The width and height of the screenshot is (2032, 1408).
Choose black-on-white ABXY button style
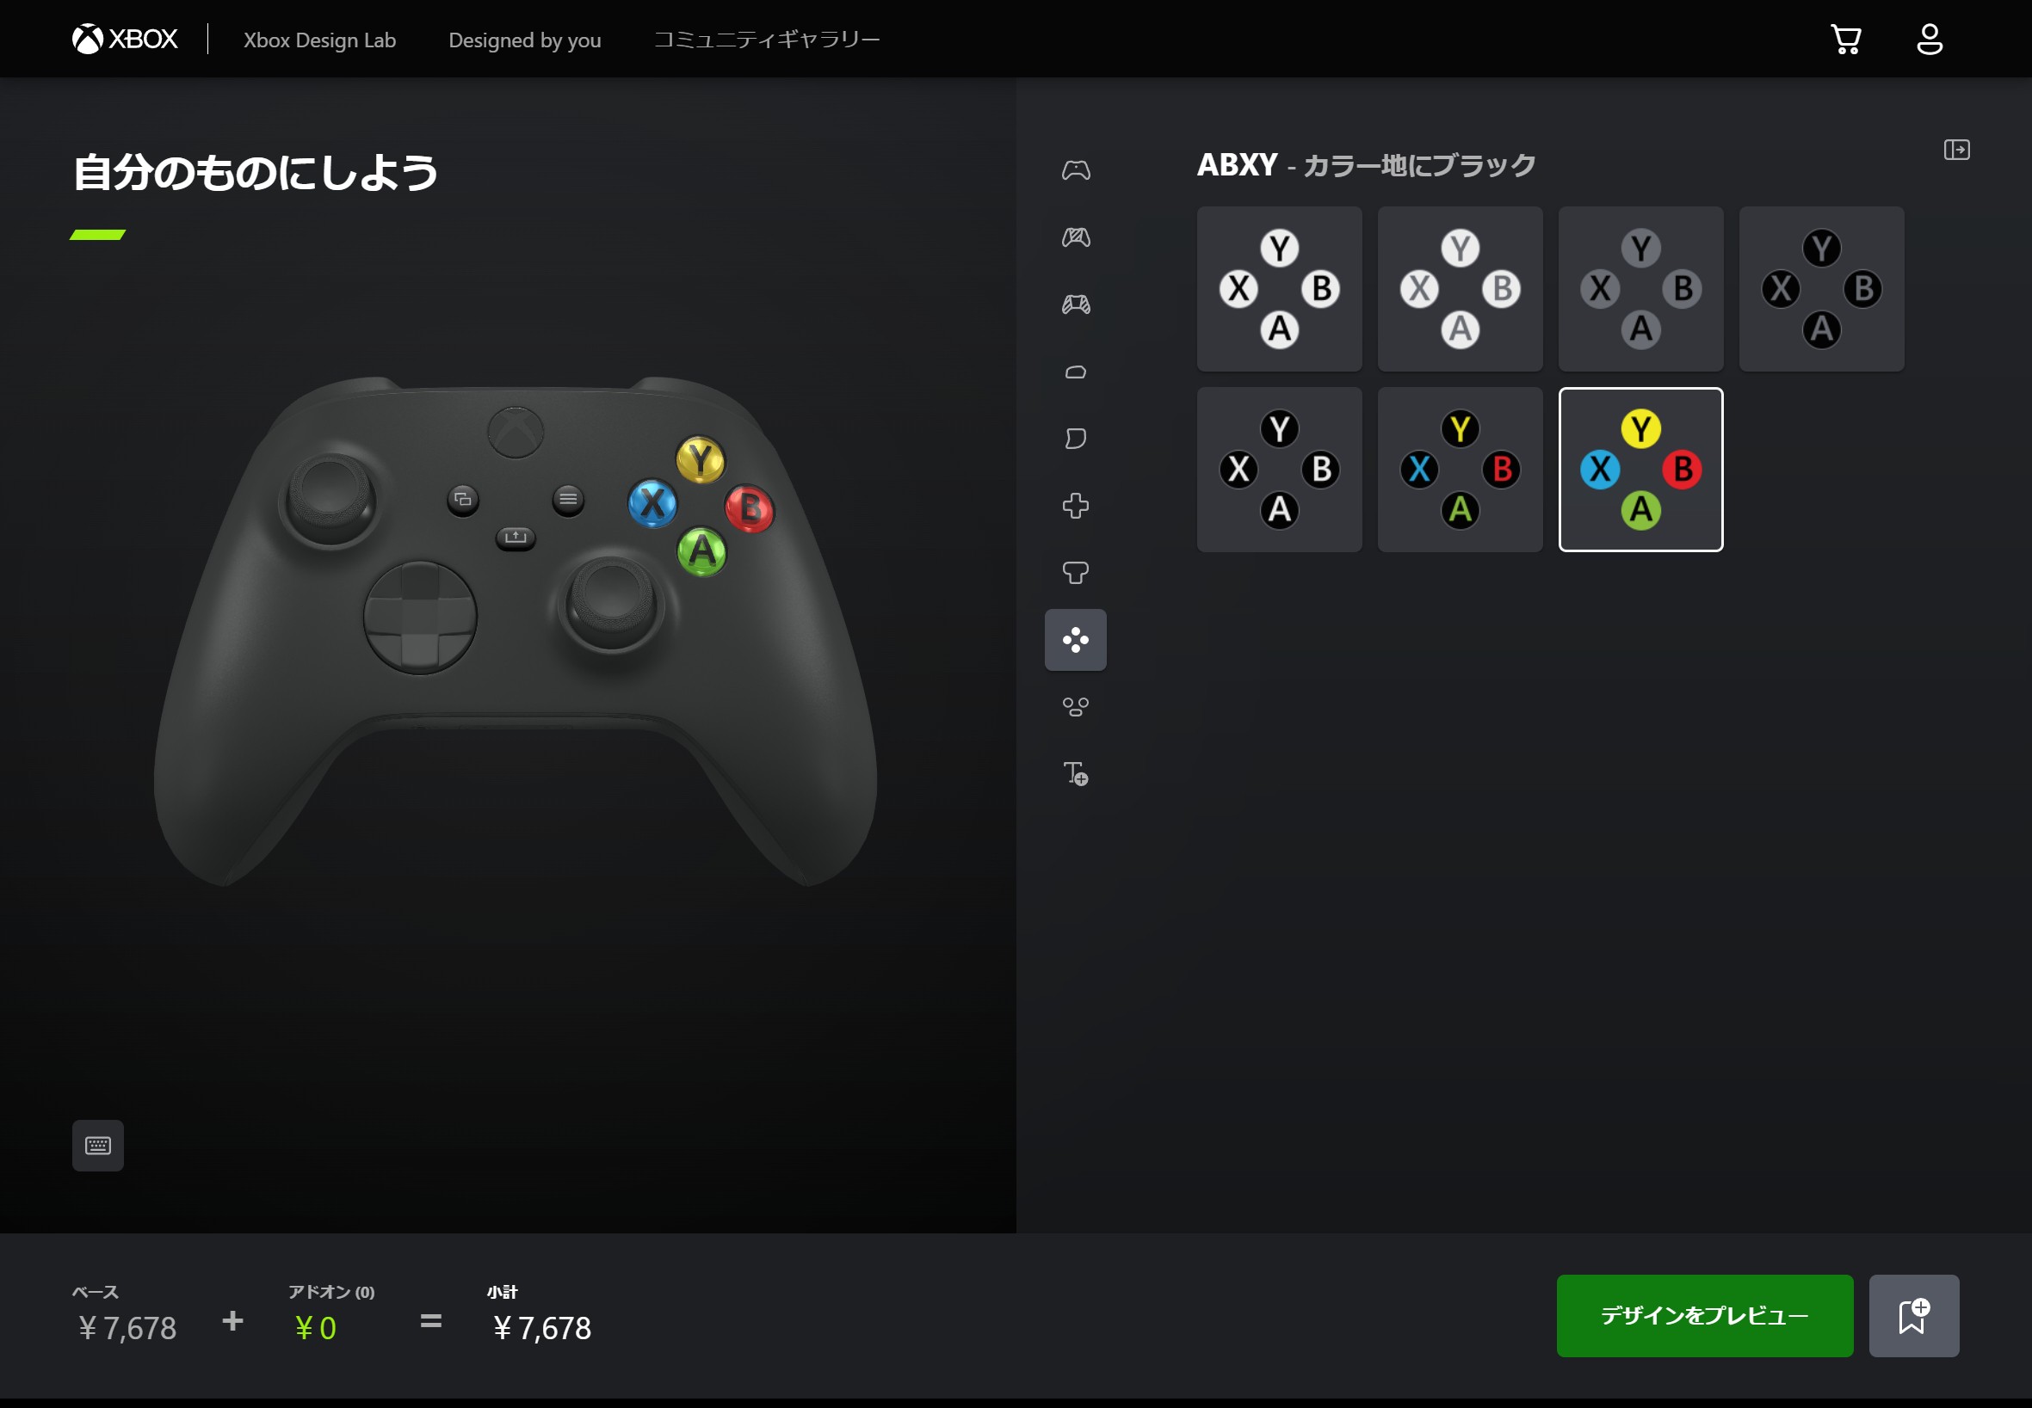[1279, 288]
